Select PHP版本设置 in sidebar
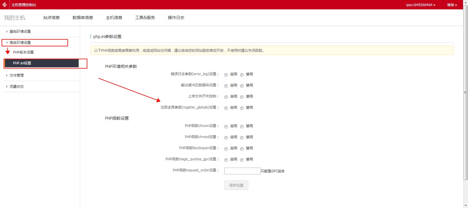 (23, 52)
